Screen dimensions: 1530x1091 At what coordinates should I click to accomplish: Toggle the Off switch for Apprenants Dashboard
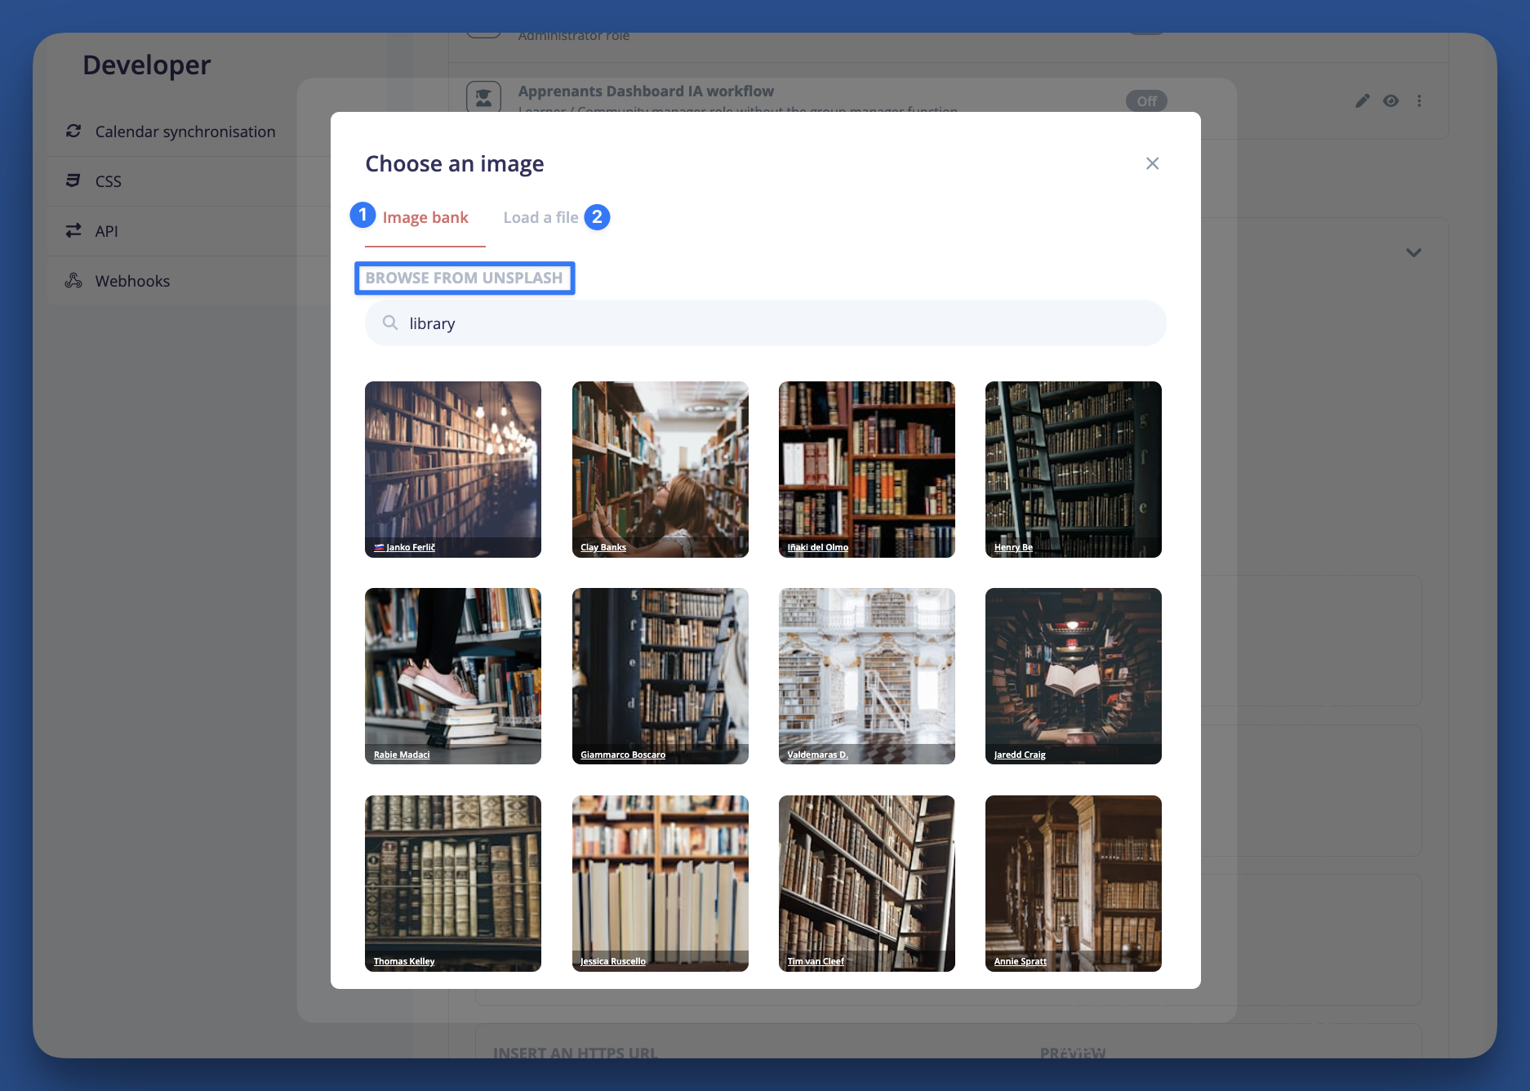pos(1146,100)
